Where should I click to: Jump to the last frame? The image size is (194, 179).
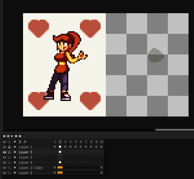tap(20, 136)
